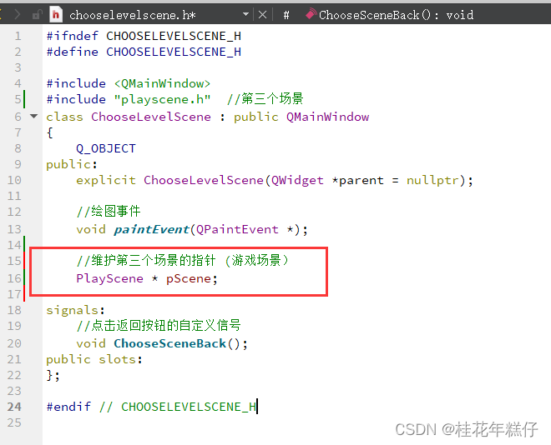Open the ChooseSceneBack() : void symbol dropdown
This screenshot has width=551, height=445.
[x=396, y=15]
